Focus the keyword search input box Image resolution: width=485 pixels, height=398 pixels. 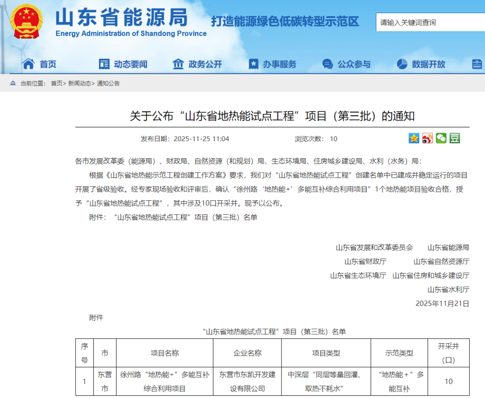tap(429, 22)
